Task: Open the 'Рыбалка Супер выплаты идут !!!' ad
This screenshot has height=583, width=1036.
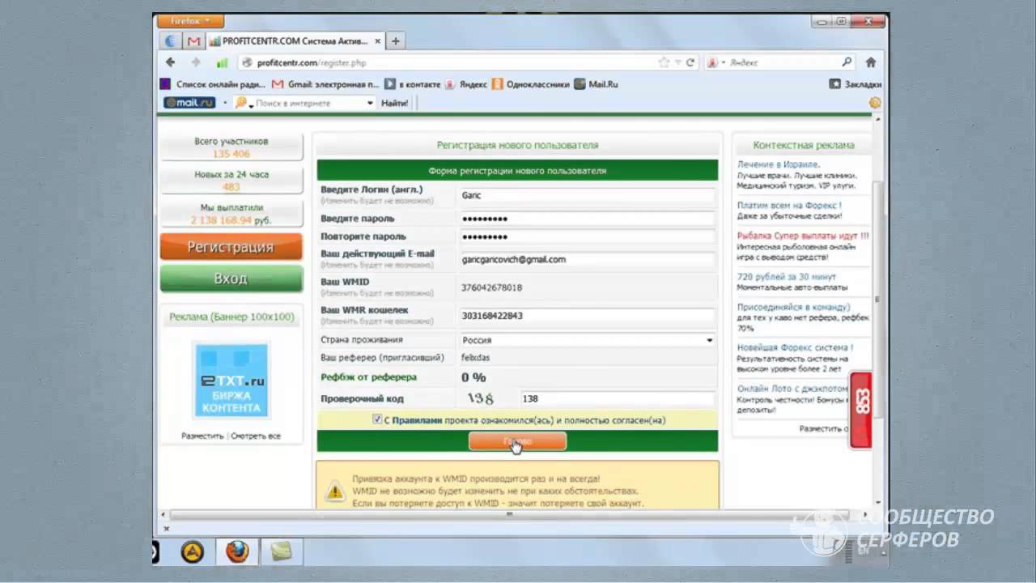Action: (803, 236)
